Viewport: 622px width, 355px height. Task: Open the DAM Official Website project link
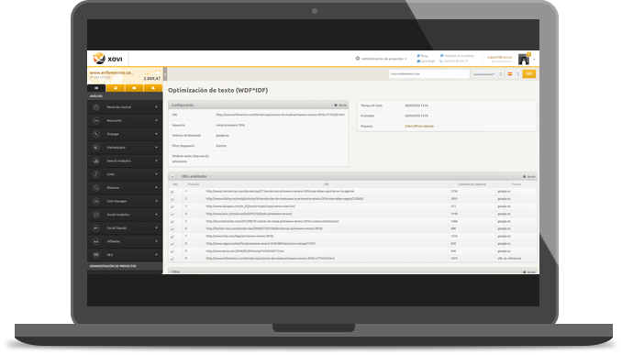(x=419, y=127)
